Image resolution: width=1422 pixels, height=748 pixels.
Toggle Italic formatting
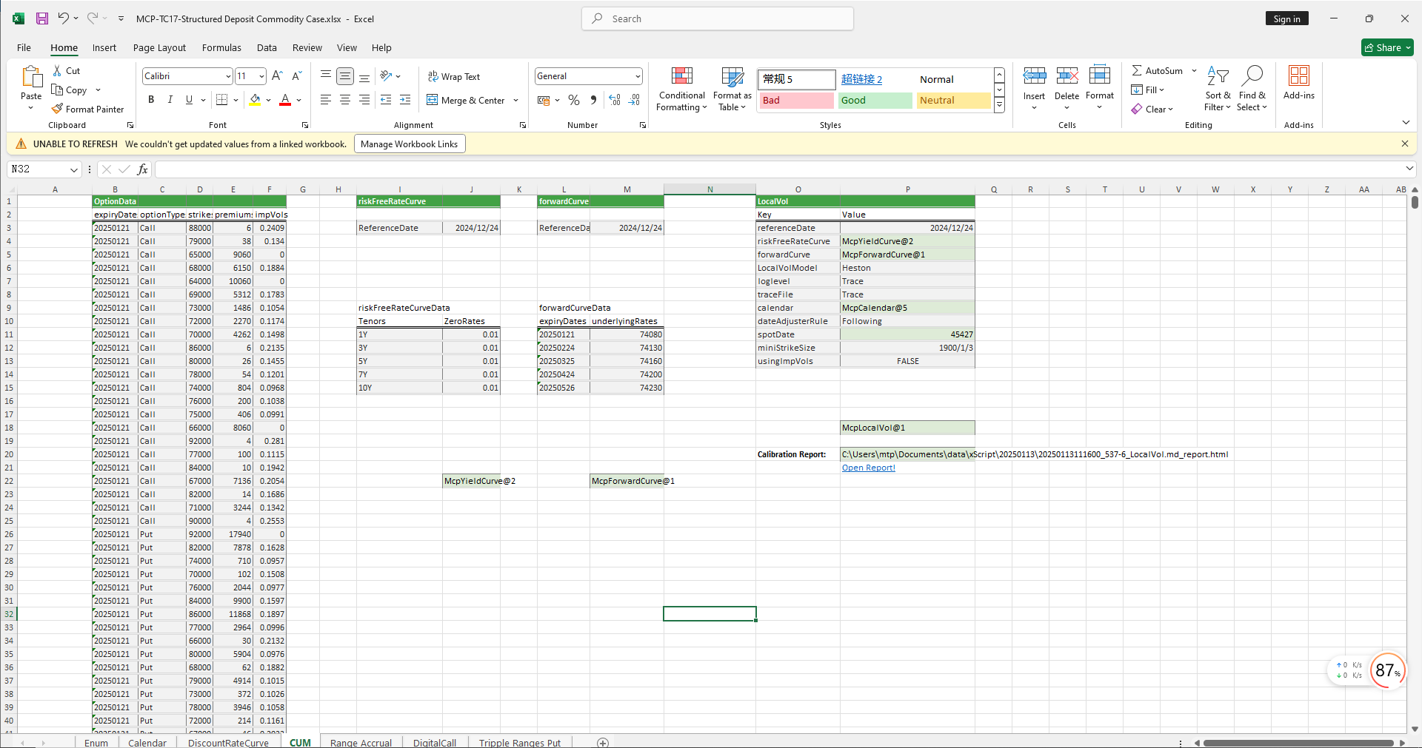(170, 100)
